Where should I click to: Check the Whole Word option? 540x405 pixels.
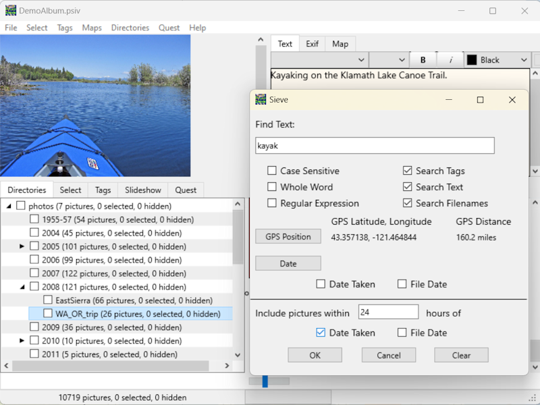273,187
